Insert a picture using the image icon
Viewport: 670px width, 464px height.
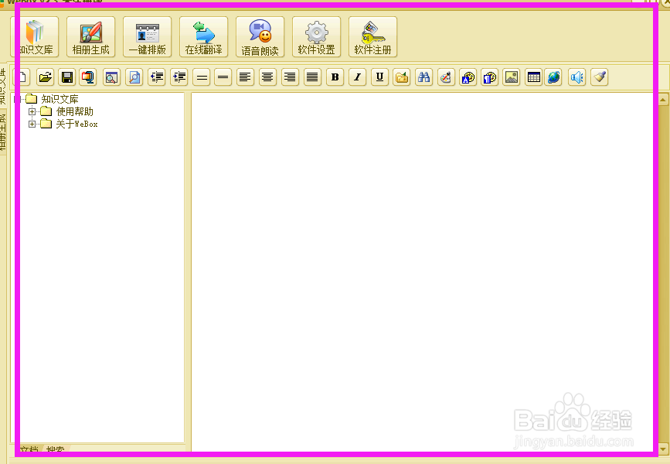point(512,77)
